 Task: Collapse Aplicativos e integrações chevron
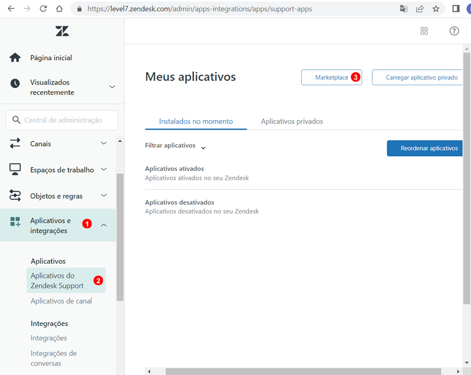point(104,225)
